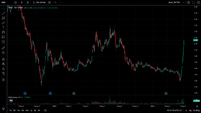Image resolution: width=201 pixels, height=113 pixels.
Task: Open the D timeframe interval dropdown
Action: coord(22,2)
